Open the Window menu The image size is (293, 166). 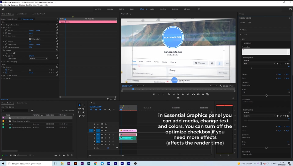point(40,5)
